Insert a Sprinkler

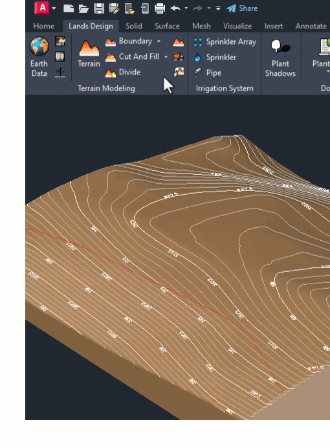(x=215, y=57)
